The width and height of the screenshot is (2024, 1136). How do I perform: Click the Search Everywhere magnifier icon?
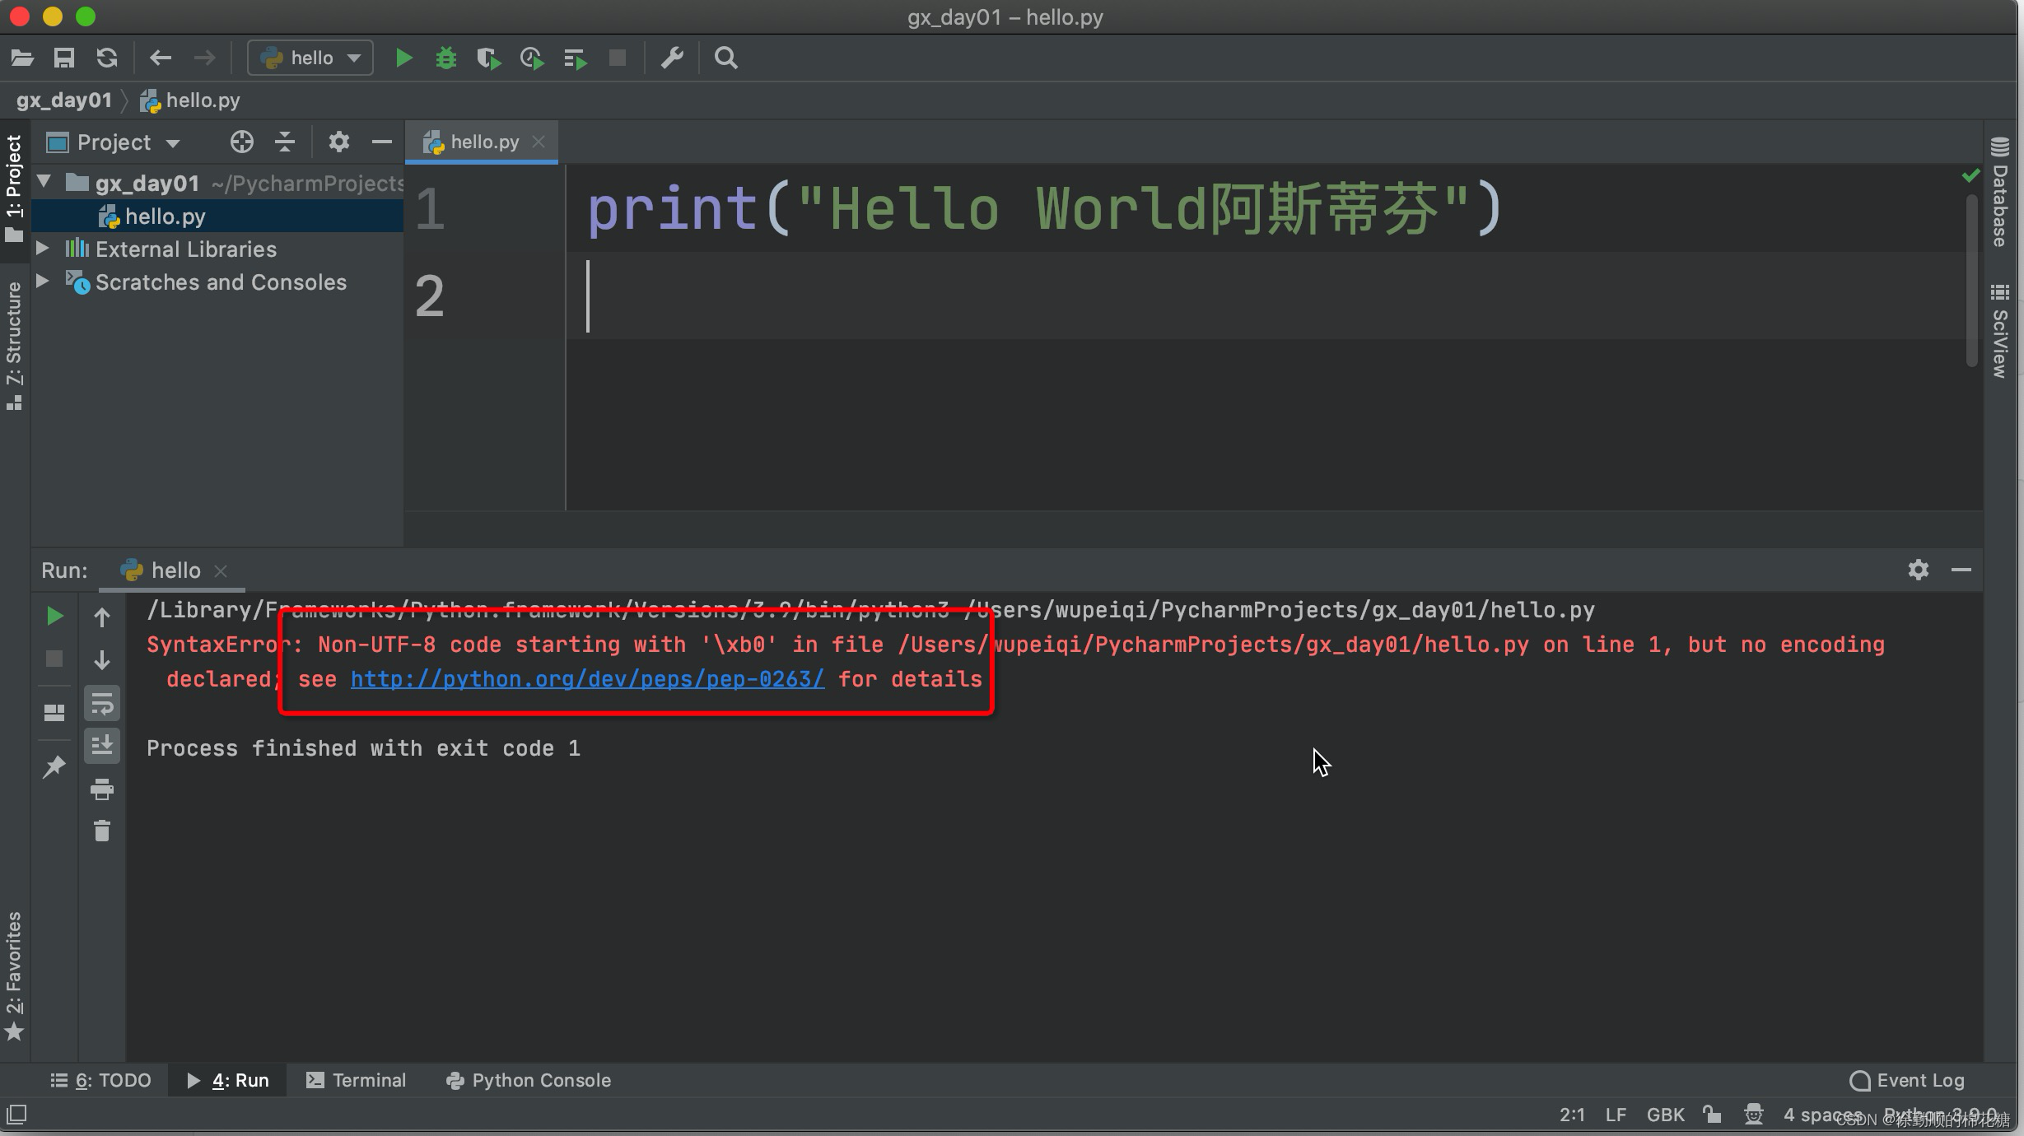click(x=725, y=57)
